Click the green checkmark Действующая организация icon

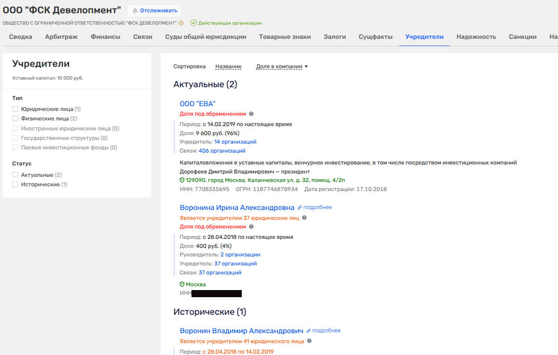[x=193, y=23]
